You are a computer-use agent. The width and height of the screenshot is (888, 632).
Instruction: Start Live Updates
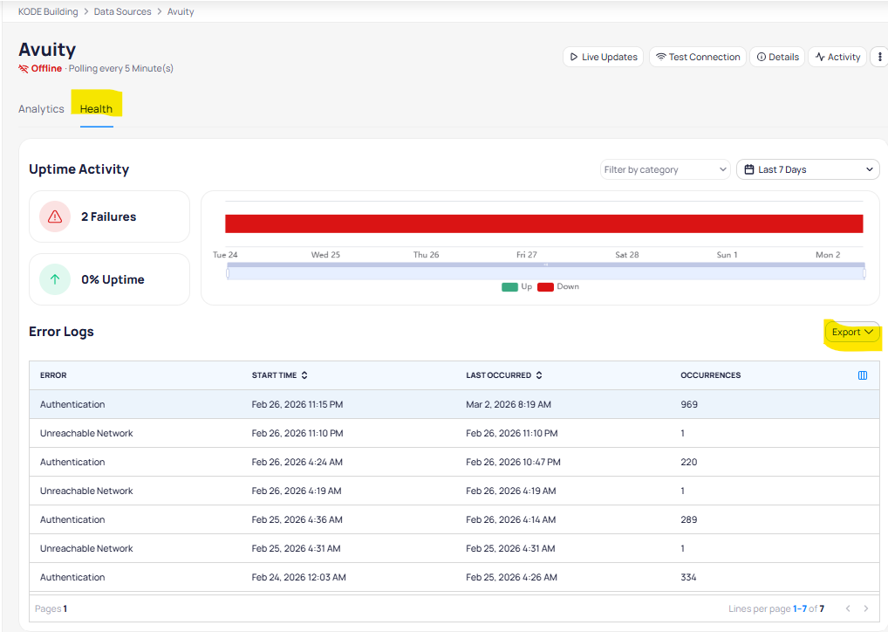[x=603, y=57]
